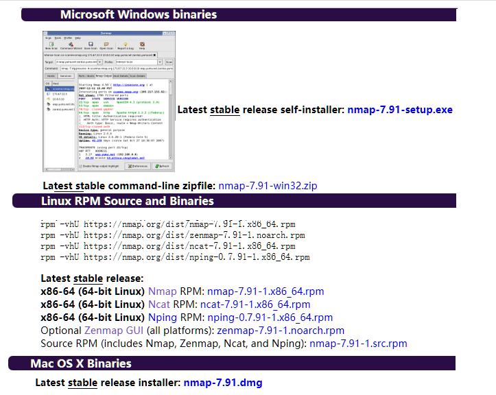The height and width of the screenshot is (395, 496).
Task: Download nmap-7.91-setup.exe self-installer
Action: (x=400, y=110)
